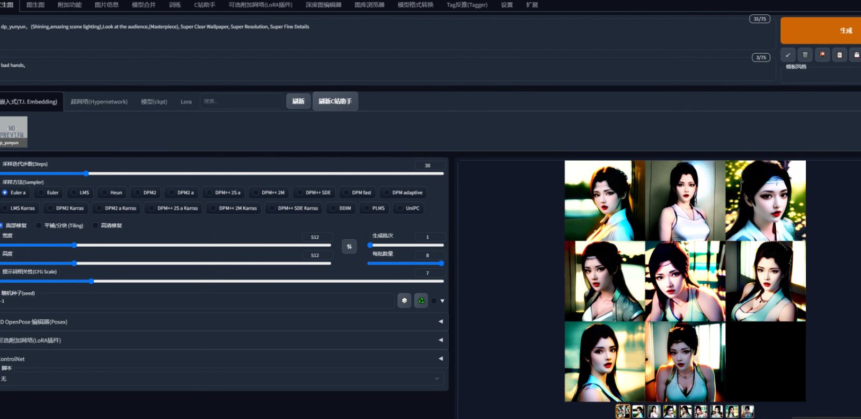
Task: Select the DPM2 a sampler
Action: 181,193
